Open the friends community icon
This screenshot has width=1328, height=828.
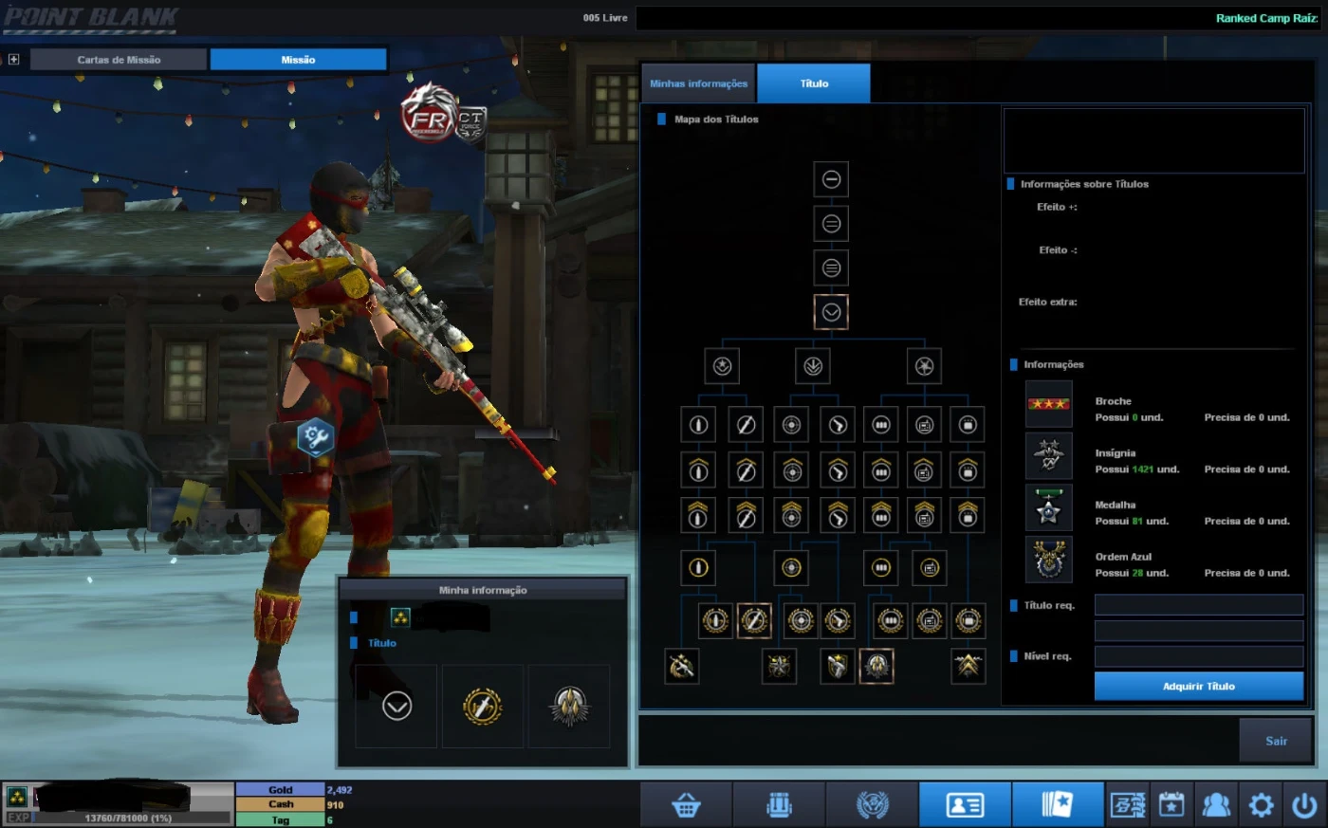point(1215,805)
